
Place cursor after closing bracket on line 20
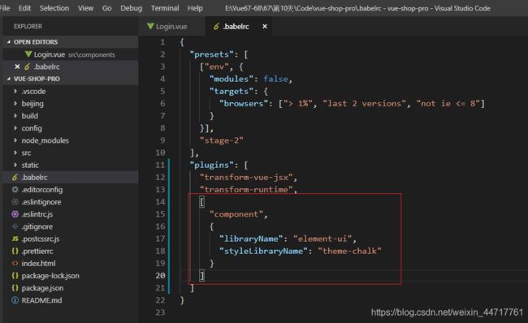205,276
